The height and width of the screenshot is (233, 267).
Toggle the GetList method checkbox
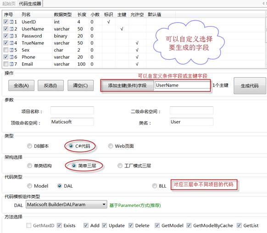pos(239,225)
